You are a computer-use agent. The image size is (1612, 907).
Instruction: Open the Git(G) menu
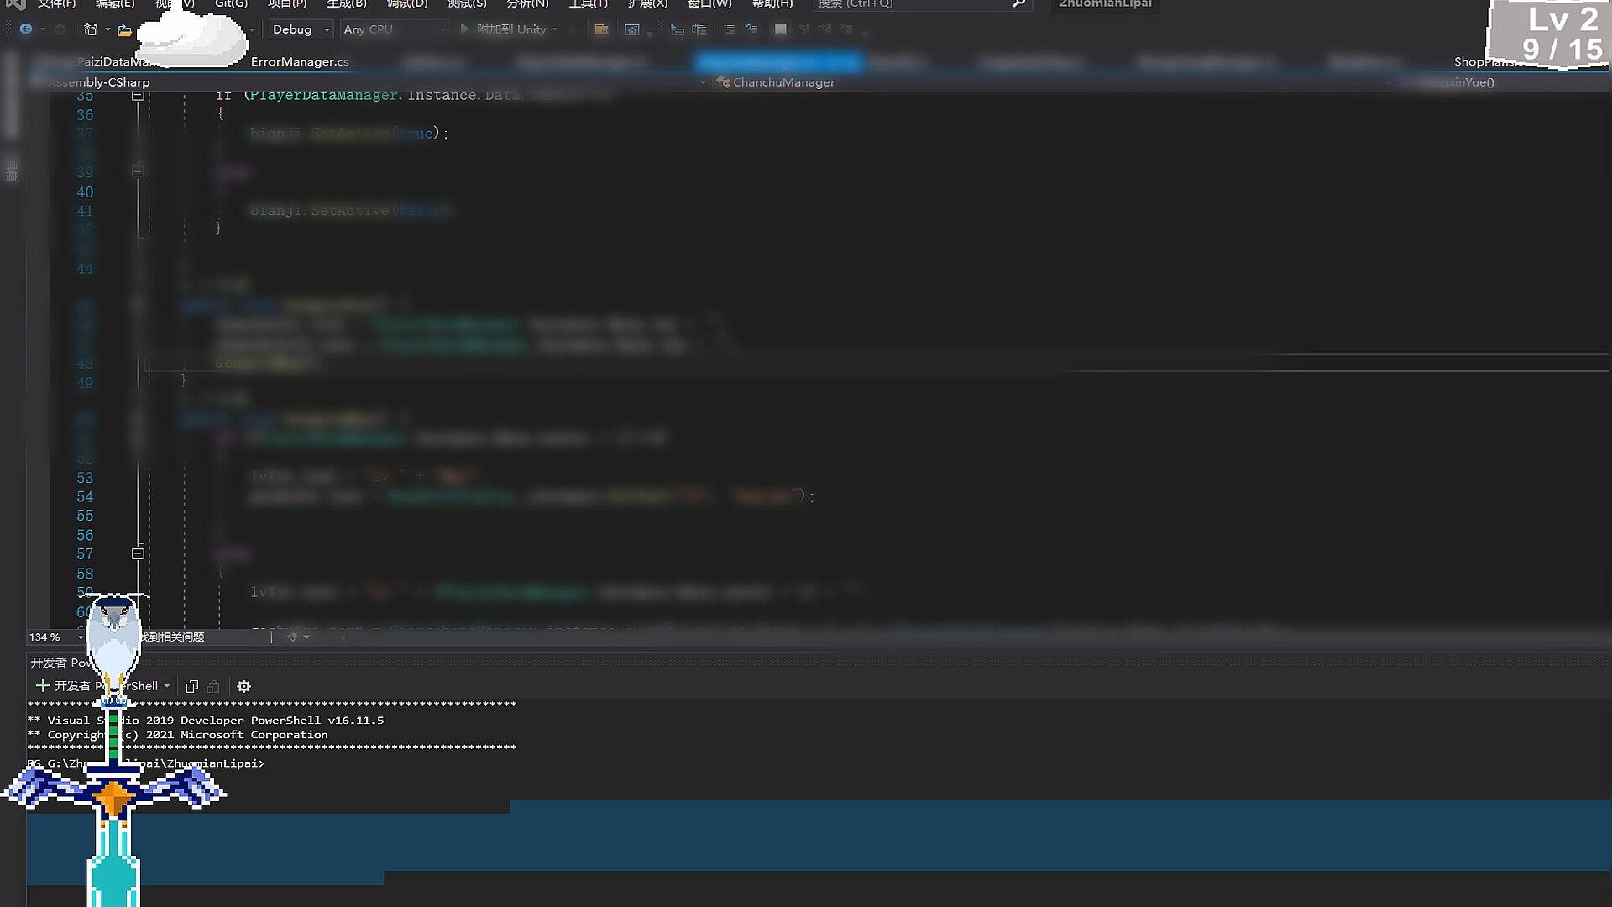[x=231, y=4]
